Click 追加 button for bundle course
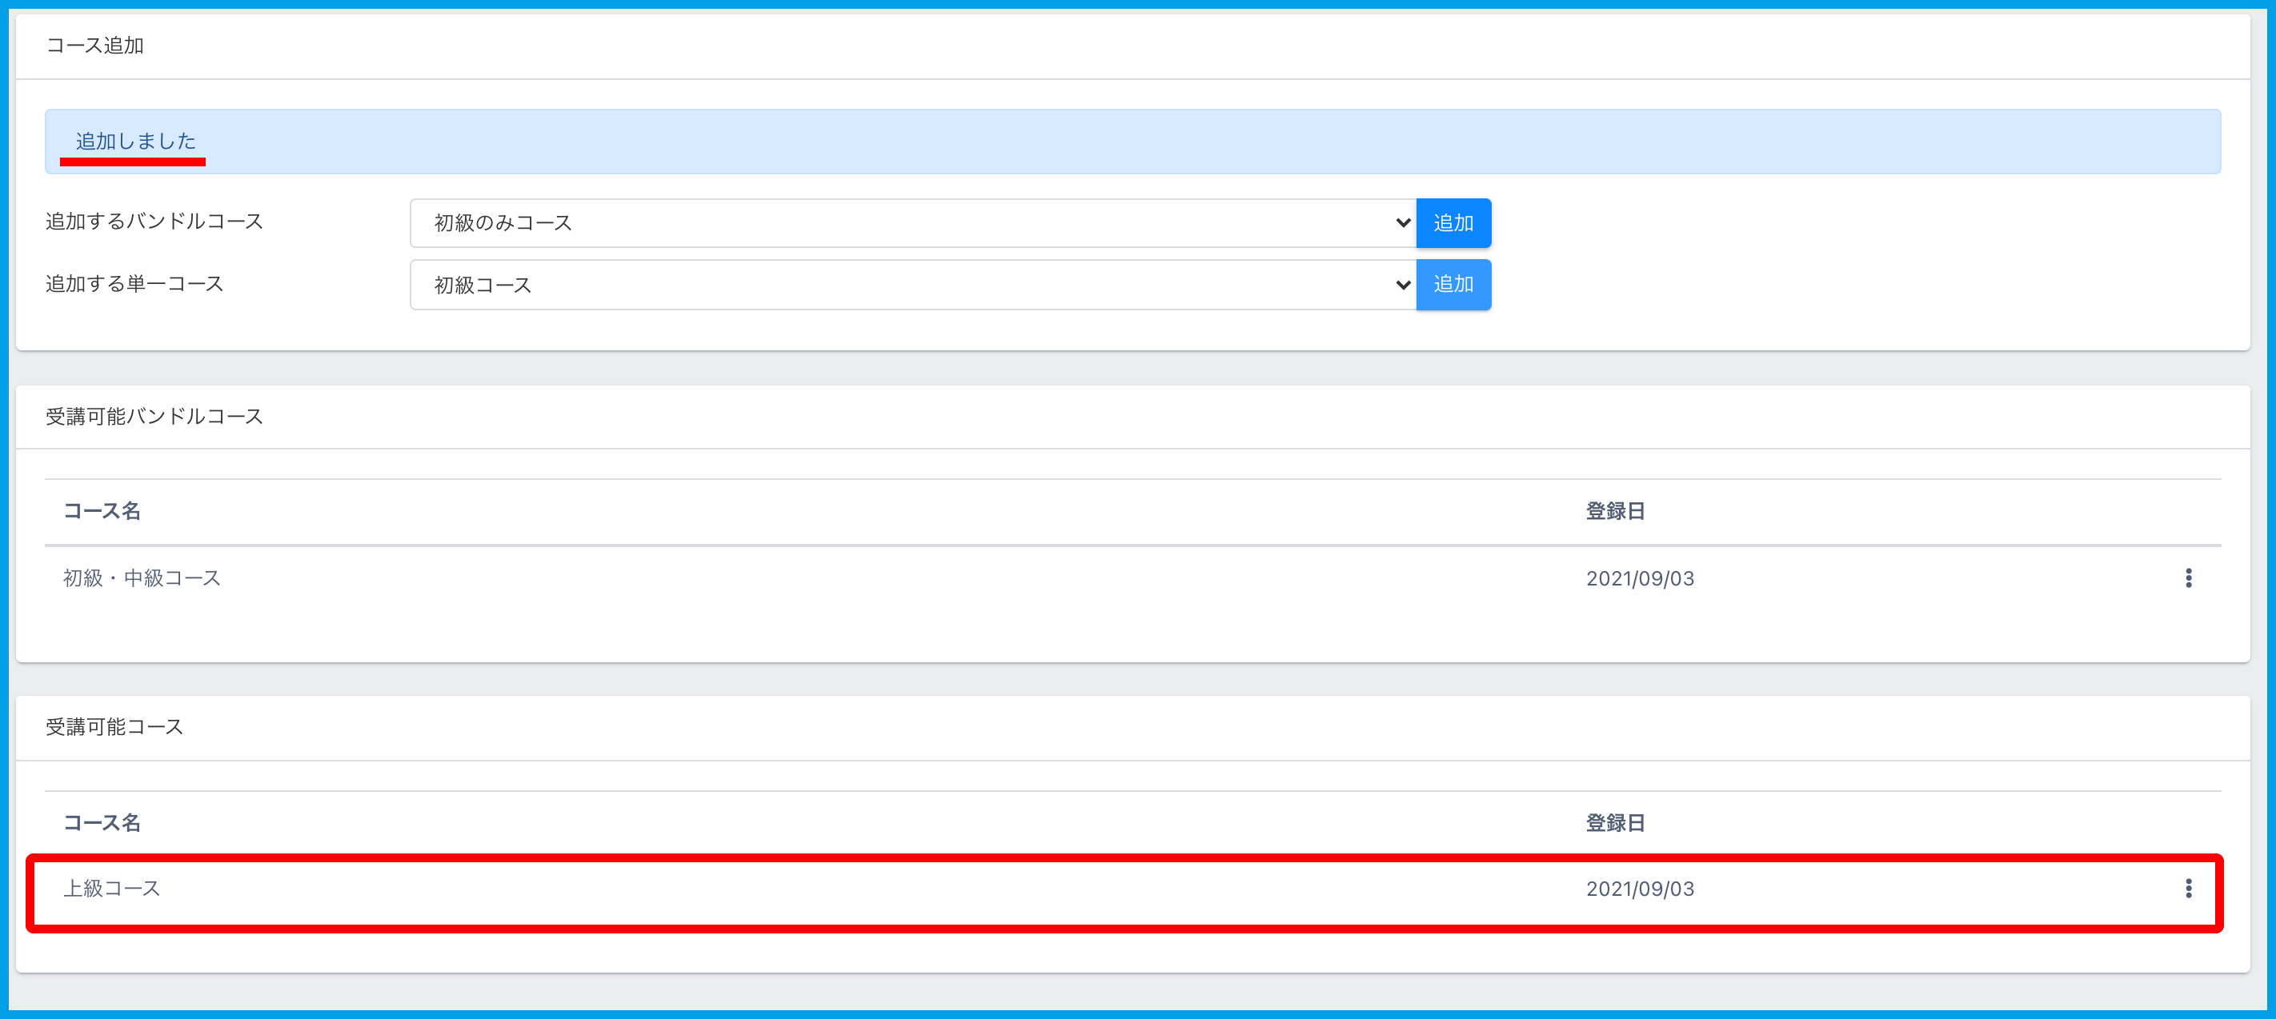 click(1453, 222)
